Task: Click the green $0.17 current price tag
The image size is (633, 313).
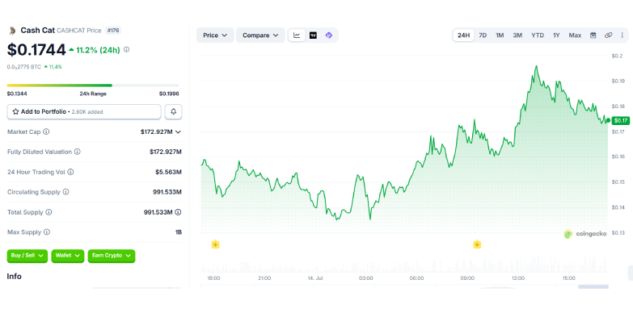Action: pos(621,120)
